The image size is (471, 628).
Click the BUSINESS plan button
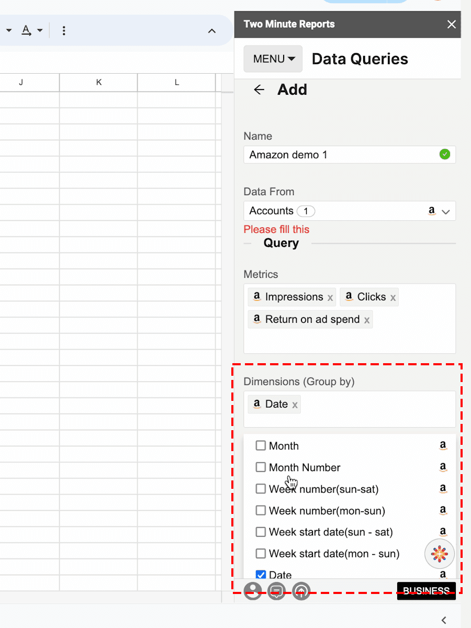click(x=426, y=591)
